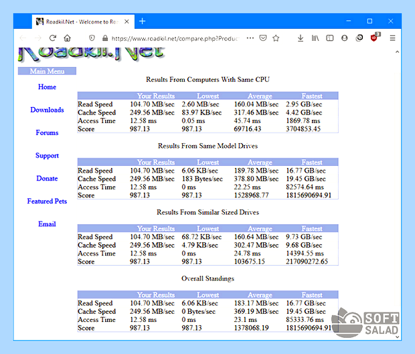Click the forward navigation arrow

point(38,38)
